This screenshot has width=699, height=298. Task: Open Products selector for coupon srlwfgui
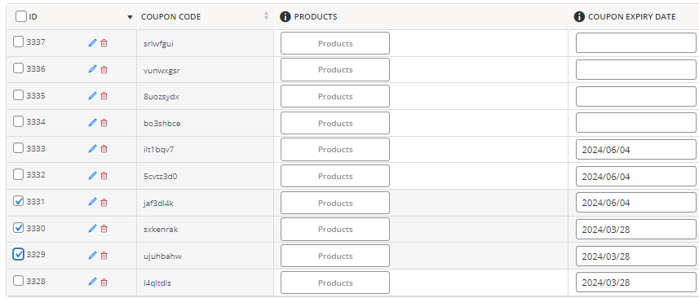(334, 43)
